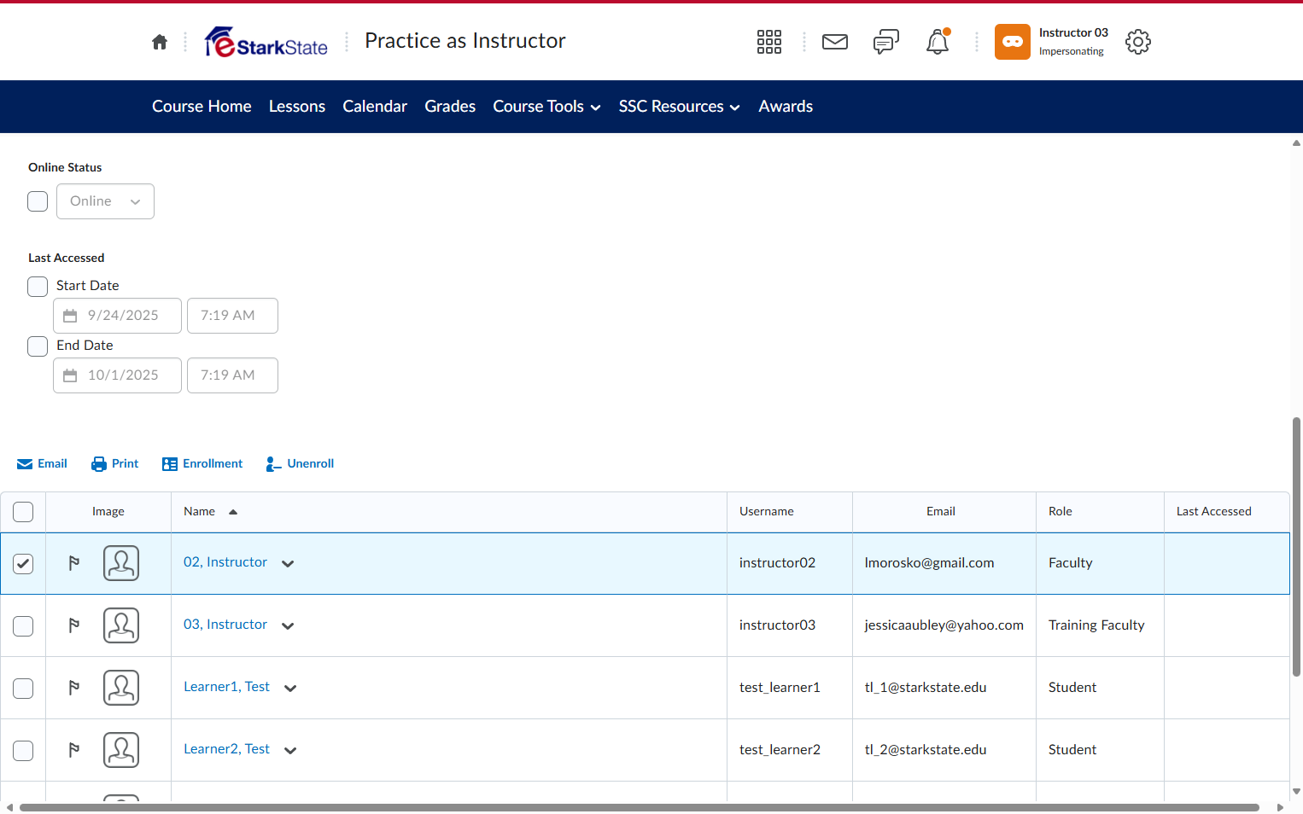Open actions chevron for Learner1, Test

coord(290,689)
